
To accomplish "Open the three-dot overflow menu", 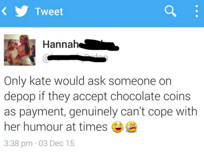I will click(x=197, y=11).
